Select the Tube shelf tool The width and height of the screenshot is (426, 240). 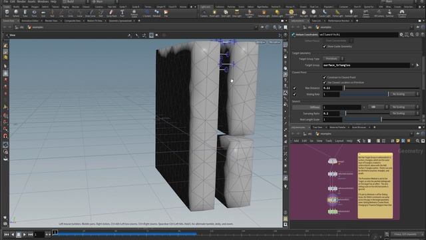pos(25,13)
